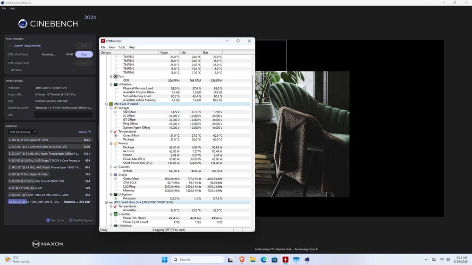Click the Cinebench logo sphere icon
This screenshot has height=265, width=472.
[x=23, y=24]
